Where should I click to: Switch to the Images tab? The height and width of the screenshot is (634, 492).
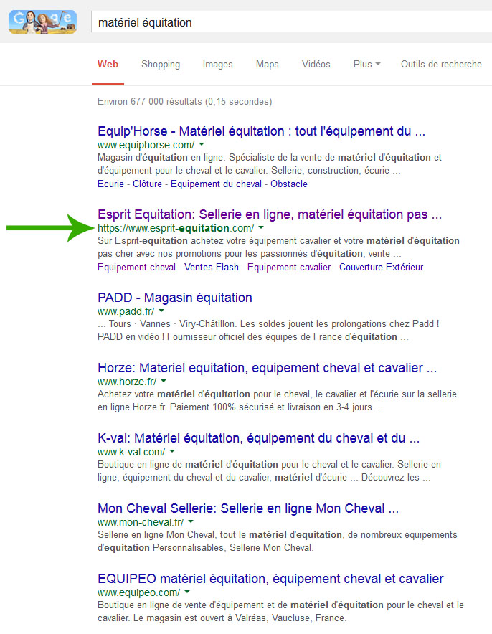tap(217, 65)
